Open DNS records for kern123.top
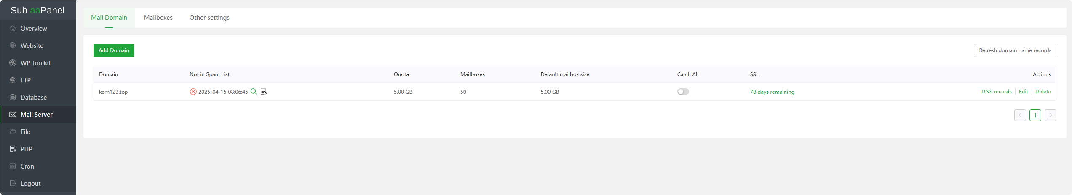 [x=996, y=92]
